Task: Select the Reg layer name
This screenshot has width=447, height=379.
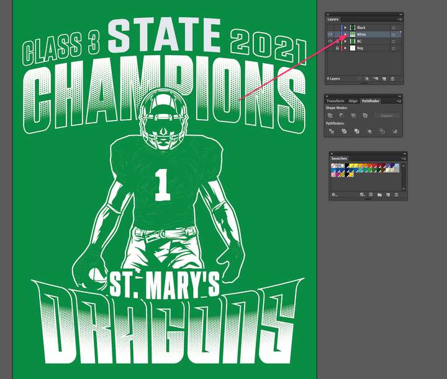Action: pos(360,48)
